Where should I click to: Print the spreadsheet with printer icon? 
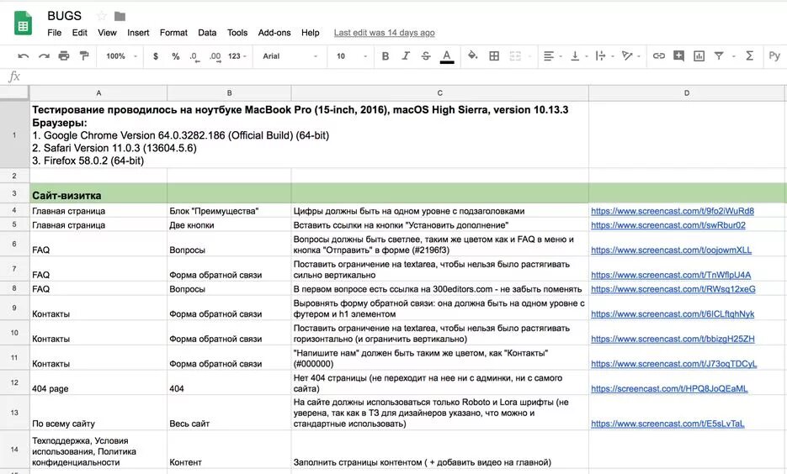point(64,55)
